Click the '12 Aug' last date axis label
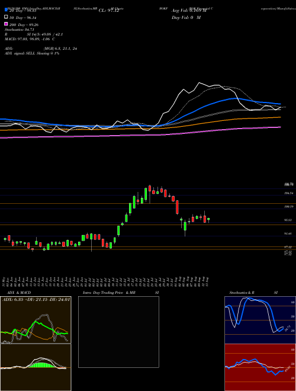The image size is (296, 391). pyautogui.click(x=208, y=281)
